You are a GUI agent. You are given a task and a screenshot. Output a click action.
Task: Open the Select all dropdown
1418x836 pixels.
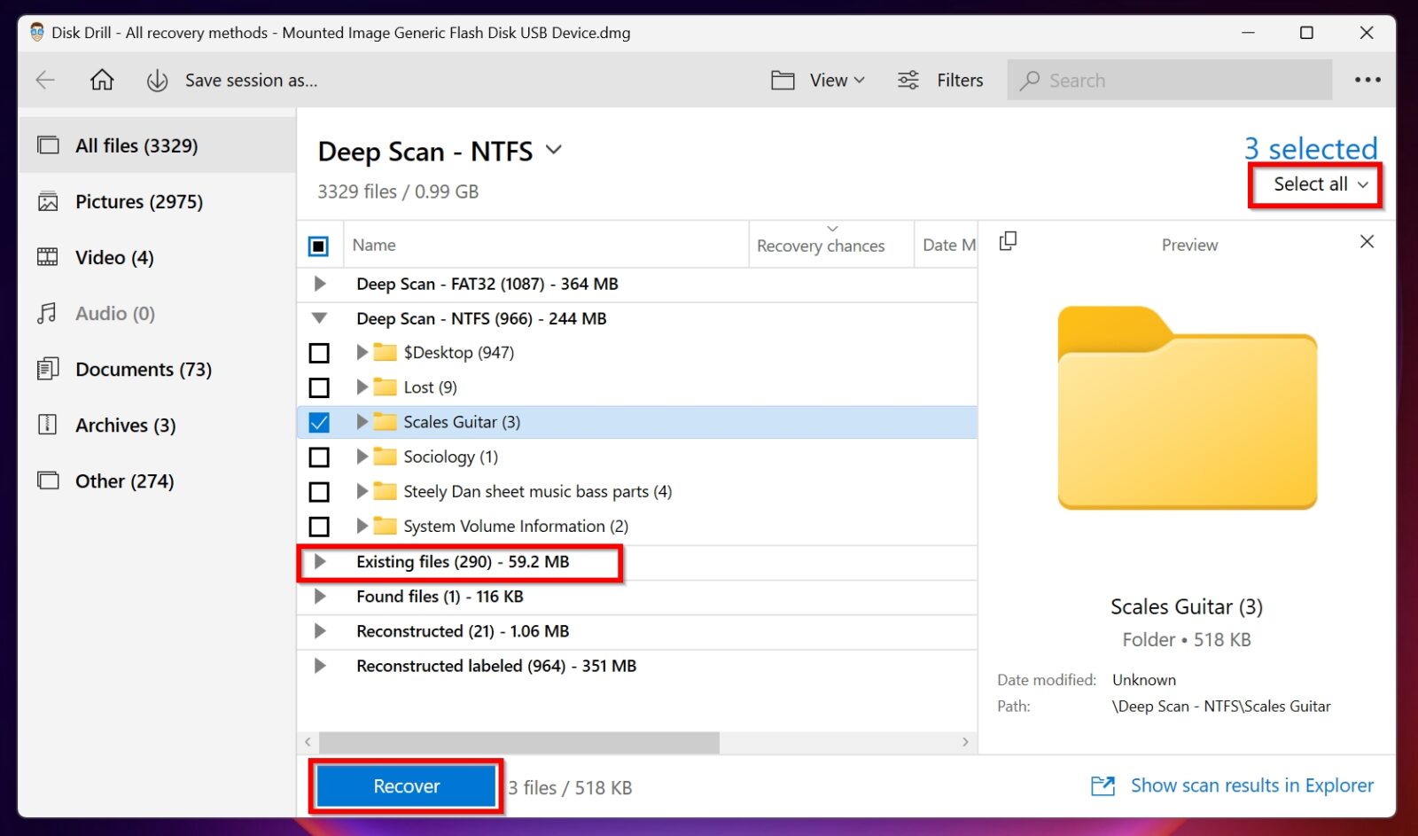[1314, 184]
